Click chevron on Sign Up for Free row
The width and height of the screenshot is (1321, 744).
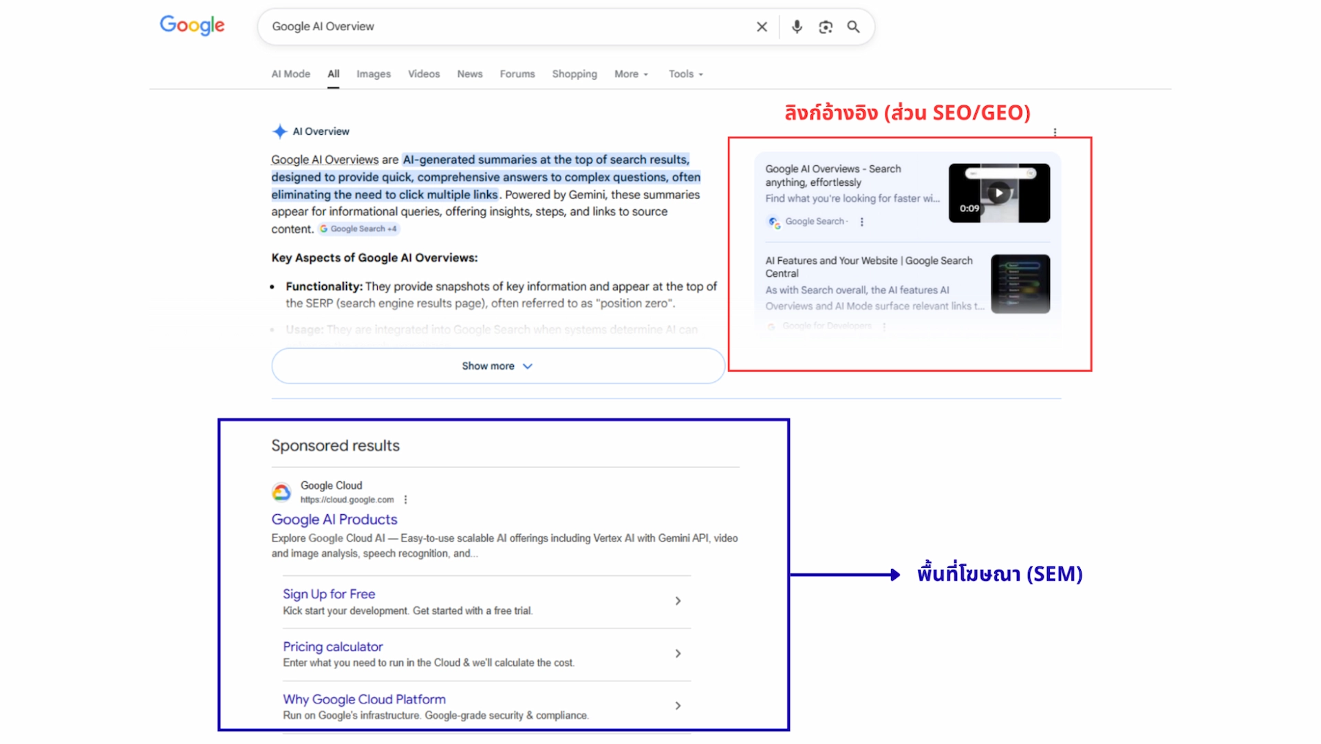tap(678, 601)
